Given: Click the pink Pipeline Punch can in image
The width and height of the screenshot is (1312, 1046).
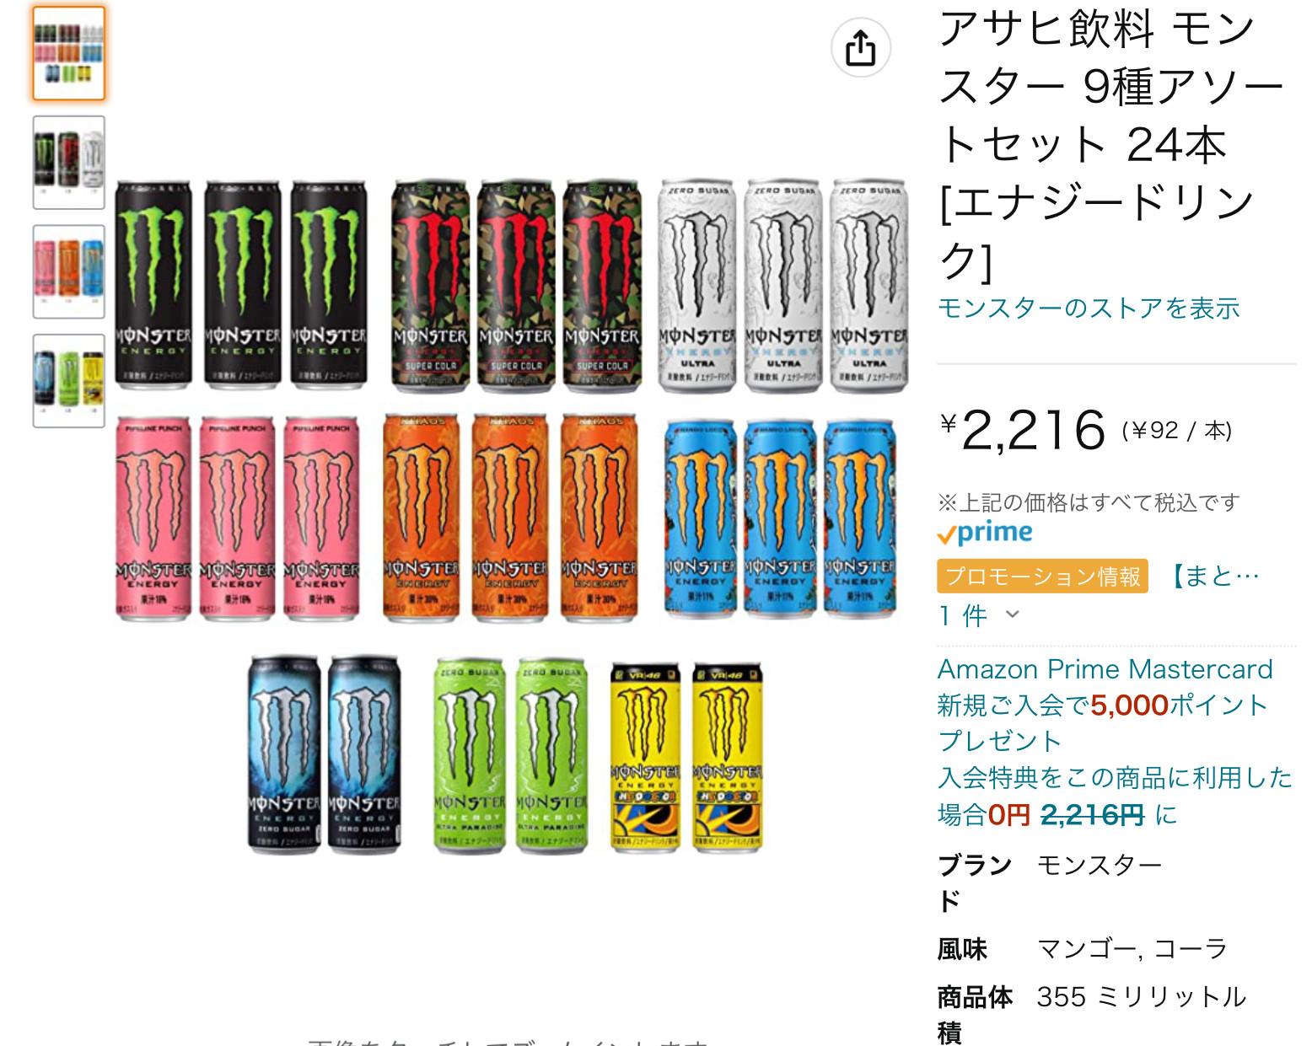Looking at the screenshot, I should [x=153, y=518].
